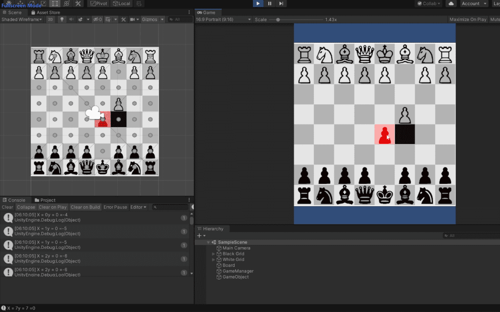The width and height of the screenshot is (500, 312).
Task: Open the 16:9 Portrait aspect ratio dropdown
Action: [223, 19]
